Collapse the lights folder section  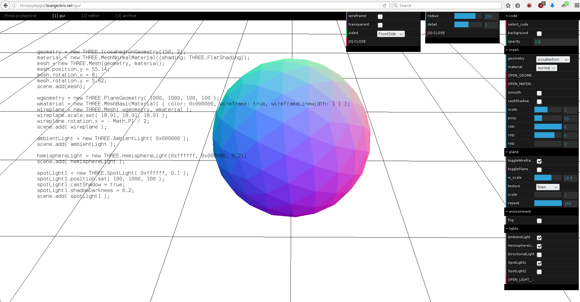(x=514, y=228)
